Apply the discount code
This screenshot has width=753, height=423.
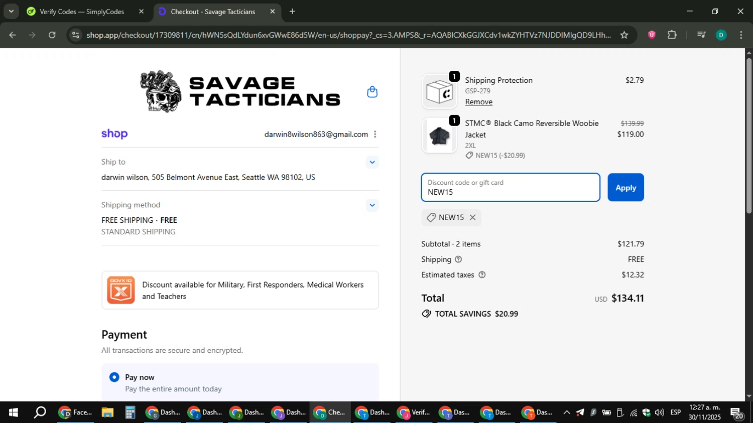tap(625, 188)
